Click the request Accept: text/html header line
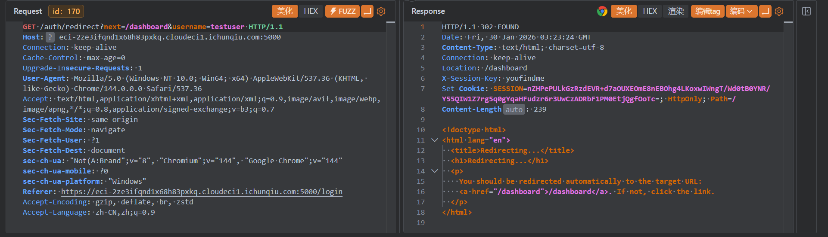Screen dimensions: 828x237 coord(202,104)
